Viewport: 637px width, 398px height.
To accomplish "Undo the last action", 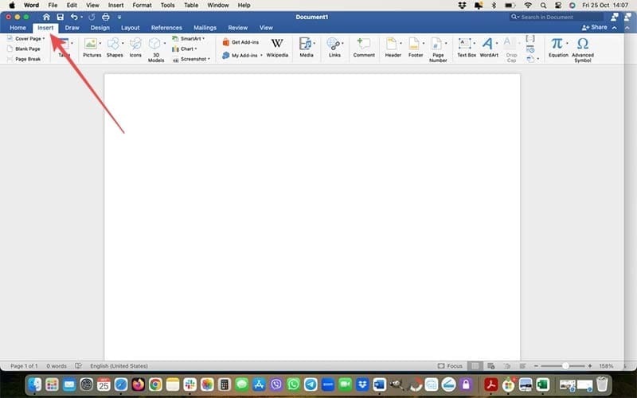I will 74,17.
